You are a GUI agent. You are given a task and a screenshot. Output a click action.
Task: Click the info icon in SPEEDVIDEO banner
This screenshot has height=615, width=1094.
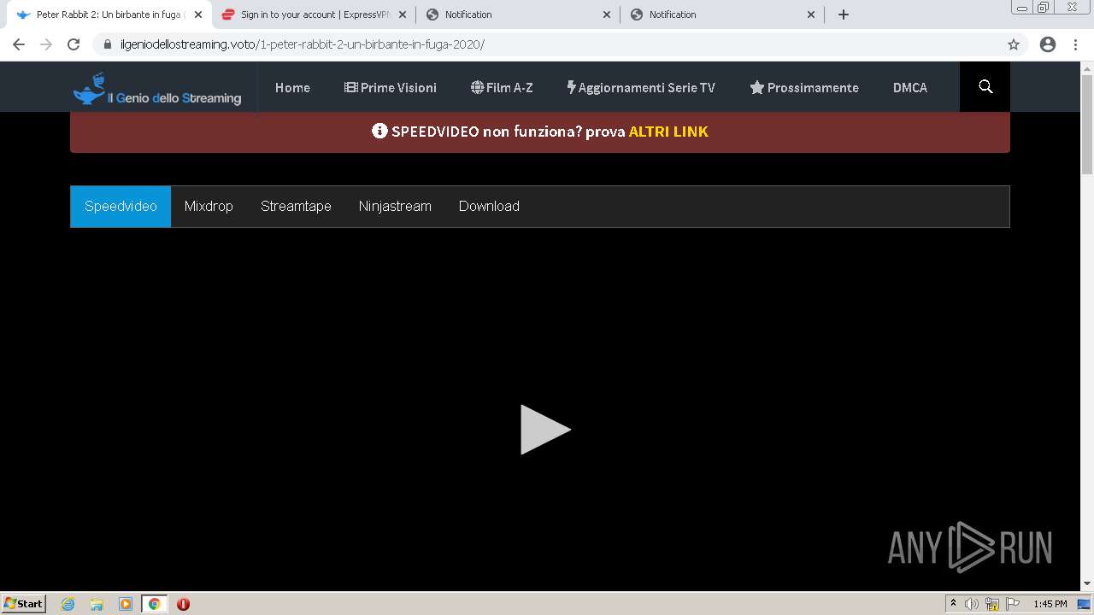379,132
